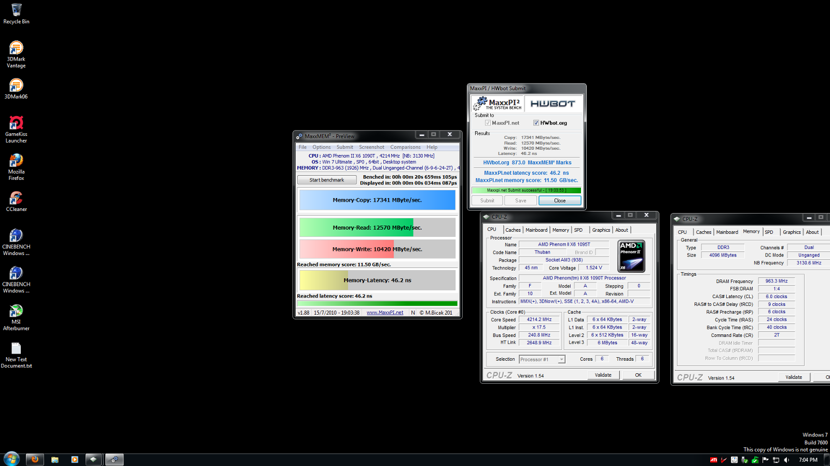Viewport: 830px width, 466px height.
Task: Open MSI Afterburner desktop shortcut
Action: pos(16,317)
